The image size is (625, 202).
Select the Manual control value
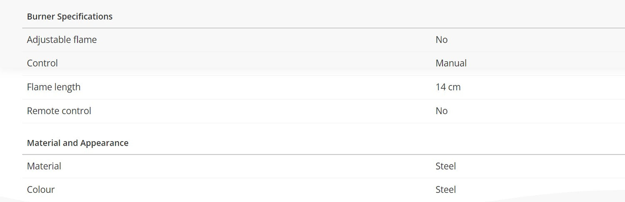(451, 63)
